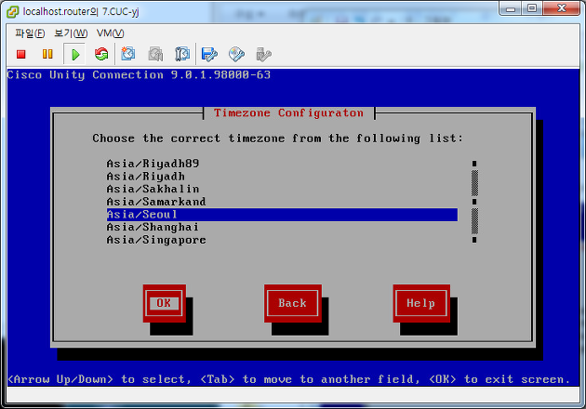
Task: Take a snapshot of the VM
Action: click(128, 55)
